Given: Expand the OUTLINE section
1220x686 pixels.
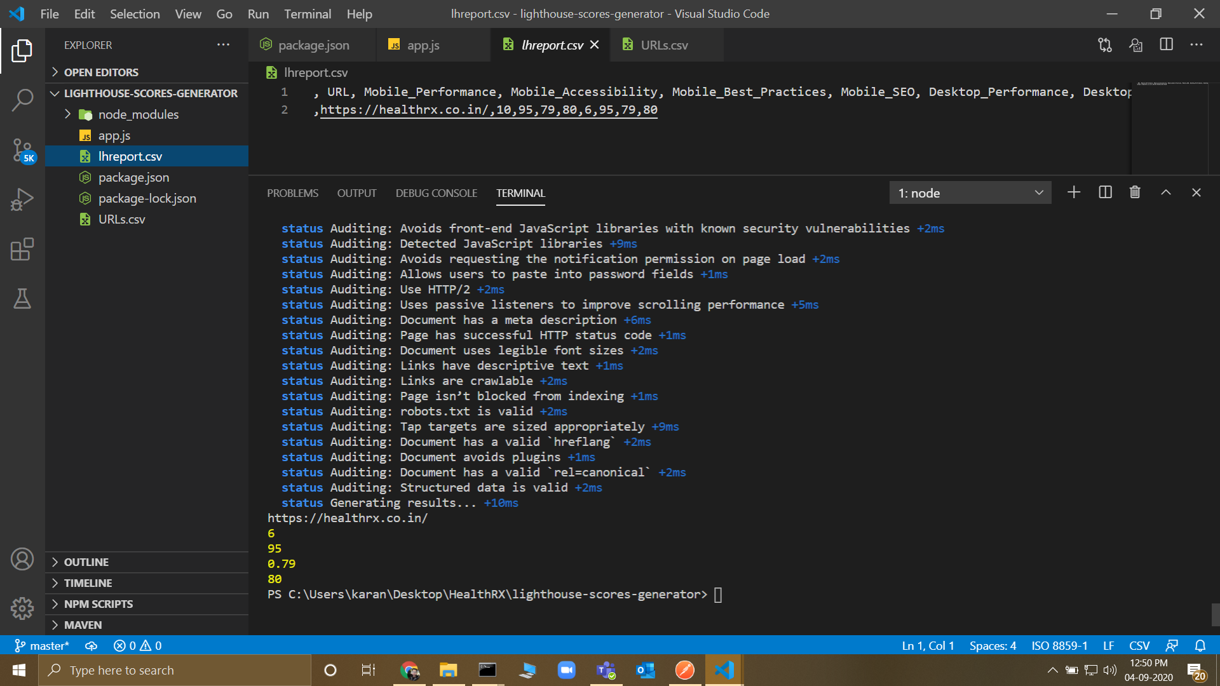Looking at the screenshot, I should click(x=86, y=562).
